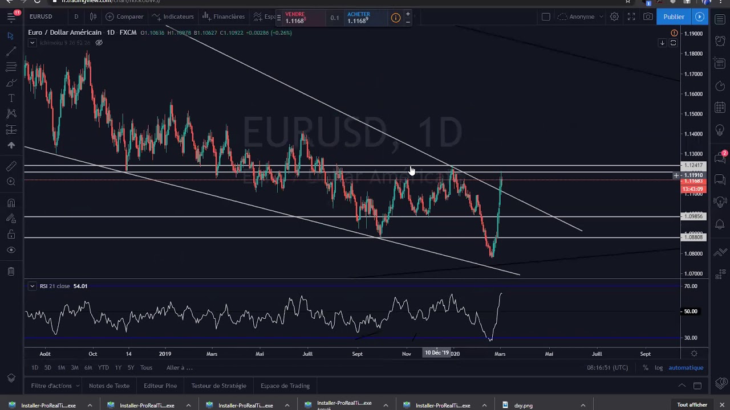The height and width of the screenshot is (410, 730).
Task: Remove drawings with the trash icon
Action: 11,271
